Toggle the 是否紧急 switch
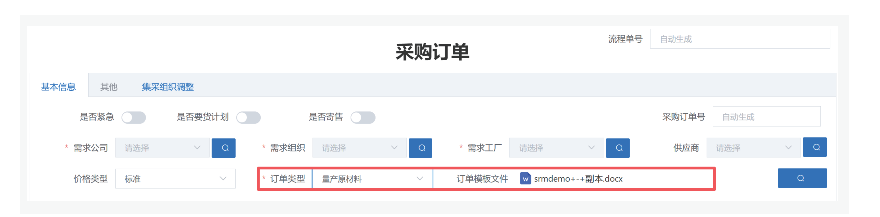Image resolution: width=880 pixels, height=217 pixels. point(134,117)
